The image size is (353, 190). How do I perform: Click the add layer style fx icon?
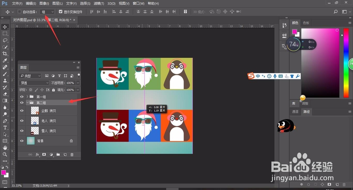[37, 155]
